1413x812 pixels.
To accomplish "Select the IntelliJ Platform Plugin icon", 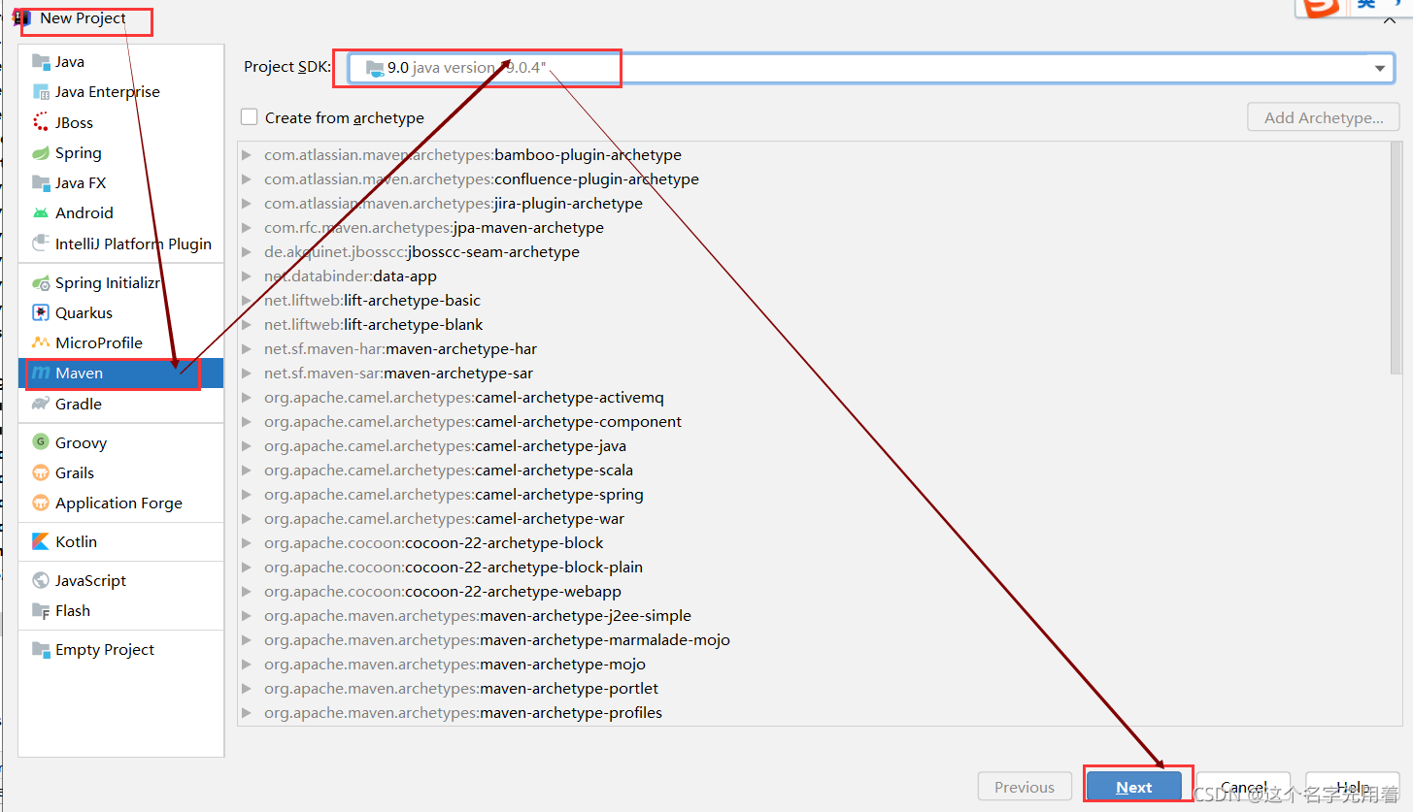I will click(41, 244).
